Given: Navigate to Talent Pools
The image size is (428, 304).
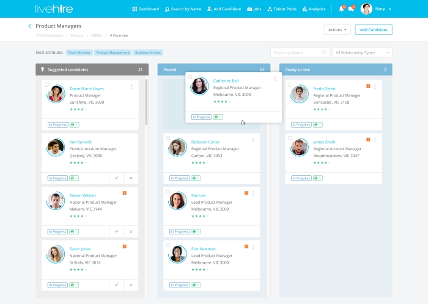Looking at the screenshot, I should [x=281, y=9].
